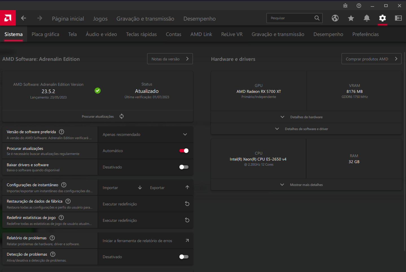The image size is (406, 272).
Task: Go back with the left arrow
Action: pos(23,18)
